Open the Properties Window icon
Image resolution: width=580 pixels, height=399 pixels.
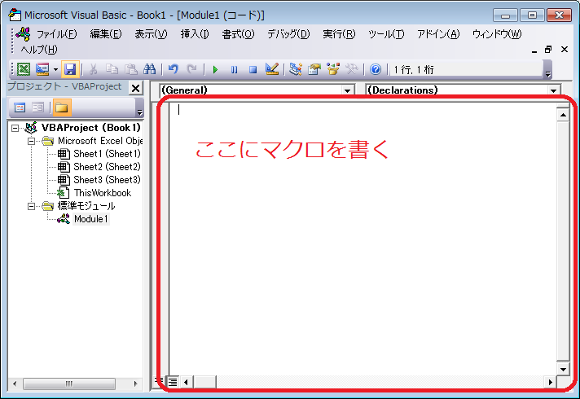click(314, 69)
